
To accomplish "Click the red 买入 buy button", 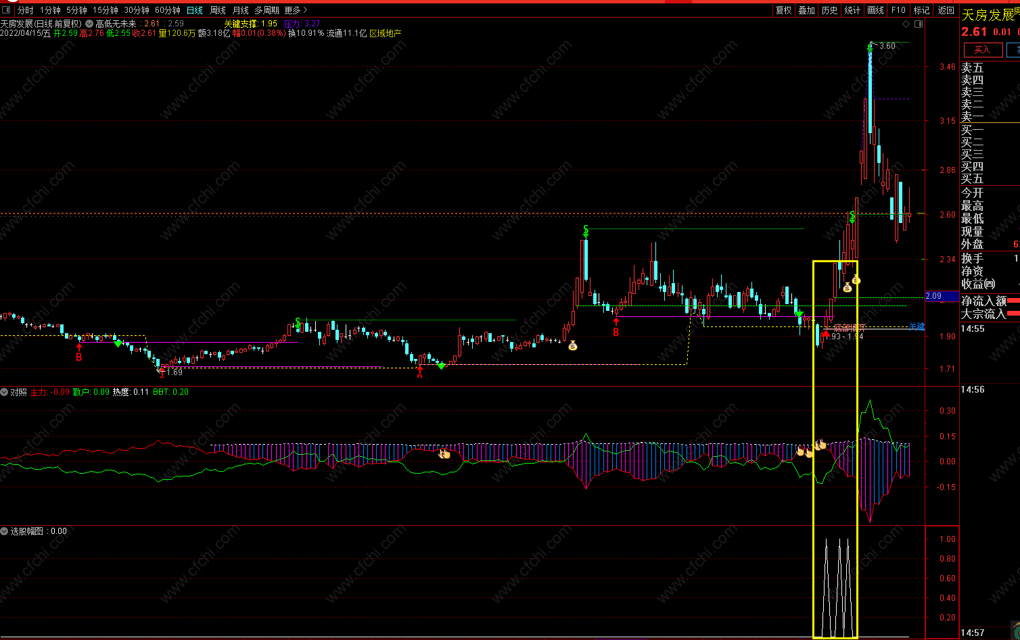I will [x=982, y=49].
